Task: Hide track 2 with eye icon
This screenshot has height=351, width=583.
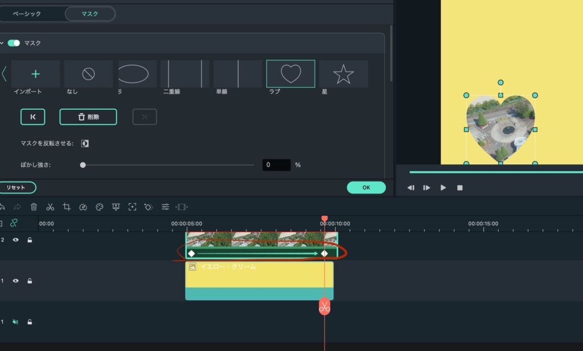Action: (x=16, y=240)
